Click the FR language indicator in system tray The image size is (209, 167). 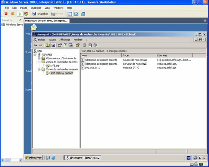tap(189, 158)
